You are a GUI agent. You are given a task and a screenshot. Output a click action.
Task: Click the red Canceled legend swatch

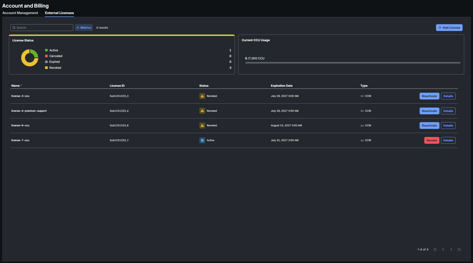tap(46, 56)
